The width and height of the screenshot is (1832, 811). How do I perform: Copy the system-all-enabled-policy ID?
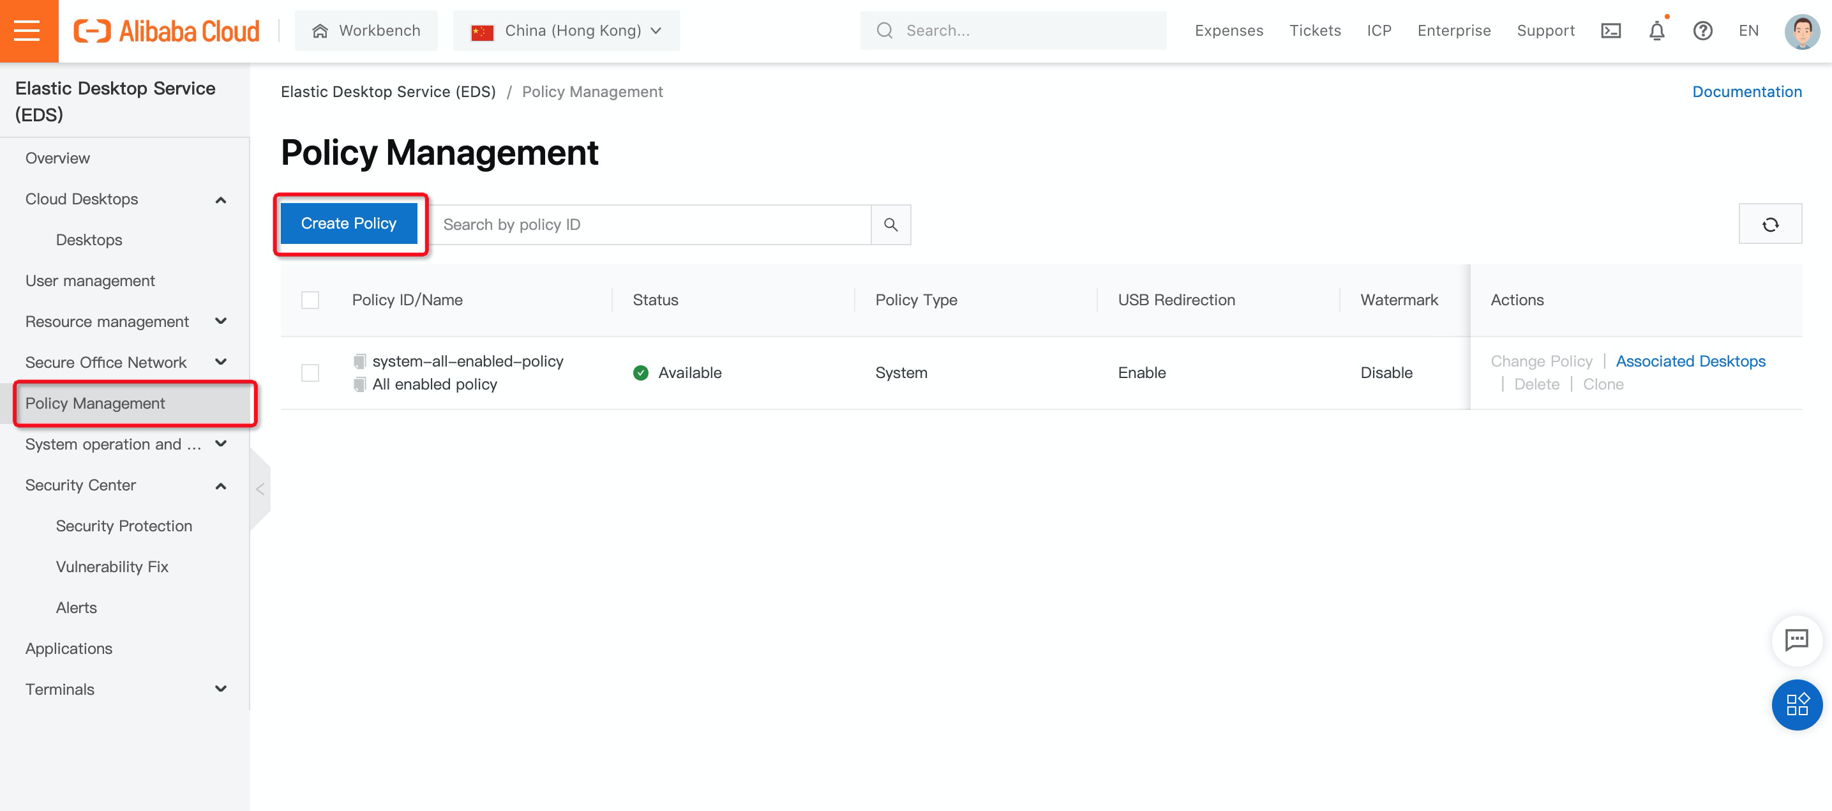point(360,361)
